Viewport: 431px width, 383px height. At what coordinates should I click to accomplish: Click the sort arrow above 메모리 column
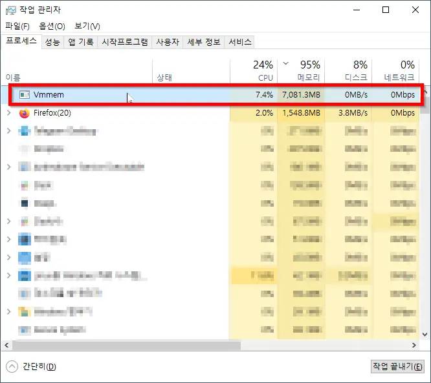(x=286, y=63)
